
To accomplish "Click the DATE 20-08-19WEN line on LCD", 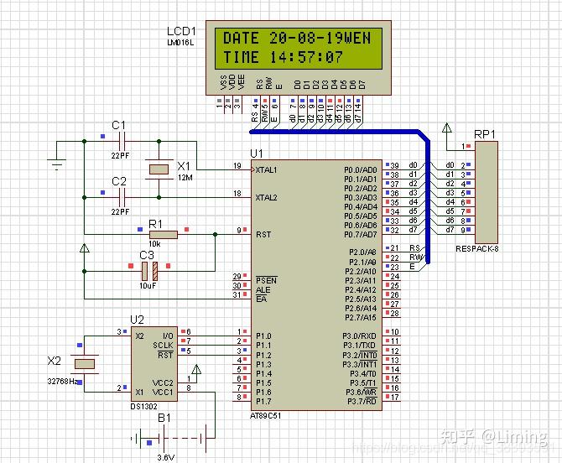I will 297,39.
